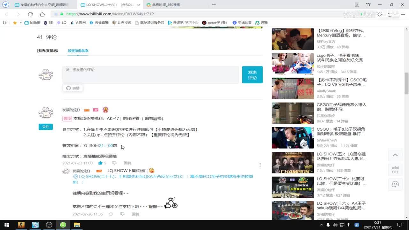Image resolution: width=409 pixels, height=230 pixels.
Task: Dislike the pinned AK-47 giveaway comment
Action: (114, 163)
